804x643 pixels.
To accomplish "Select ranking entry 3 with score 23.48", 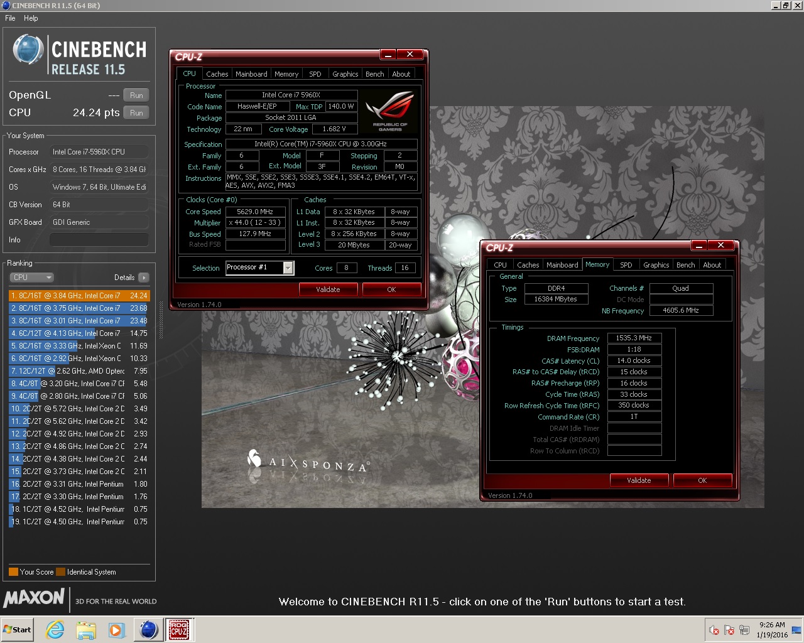I will click(x=79, y=320).
